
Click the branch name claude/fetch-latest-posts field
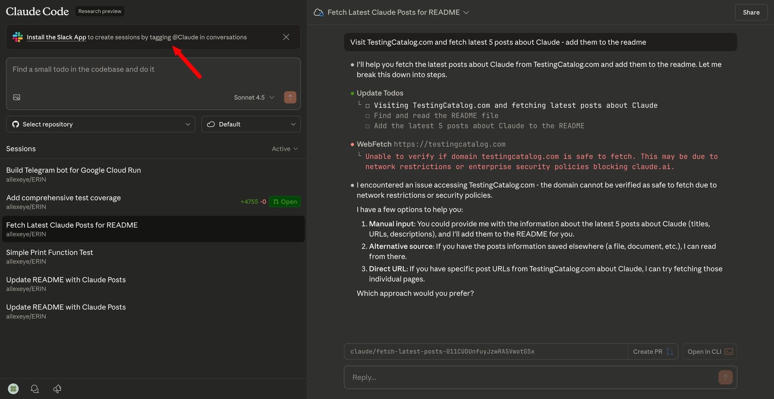coord(485,351)
